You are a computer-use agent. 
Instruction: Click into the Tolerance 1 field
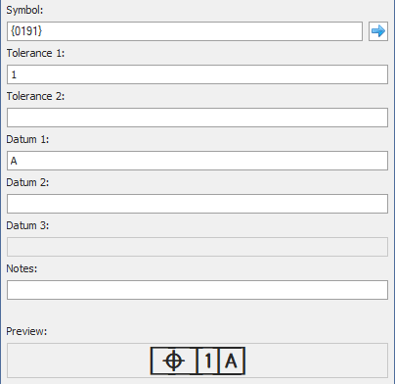197,74
